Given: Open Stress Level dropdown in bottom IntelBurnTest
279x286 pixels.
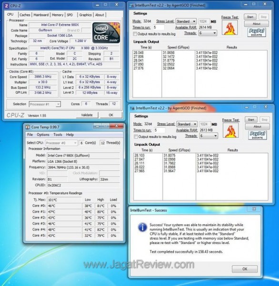Looking at the screenshot, I should (x=187, y=124).
